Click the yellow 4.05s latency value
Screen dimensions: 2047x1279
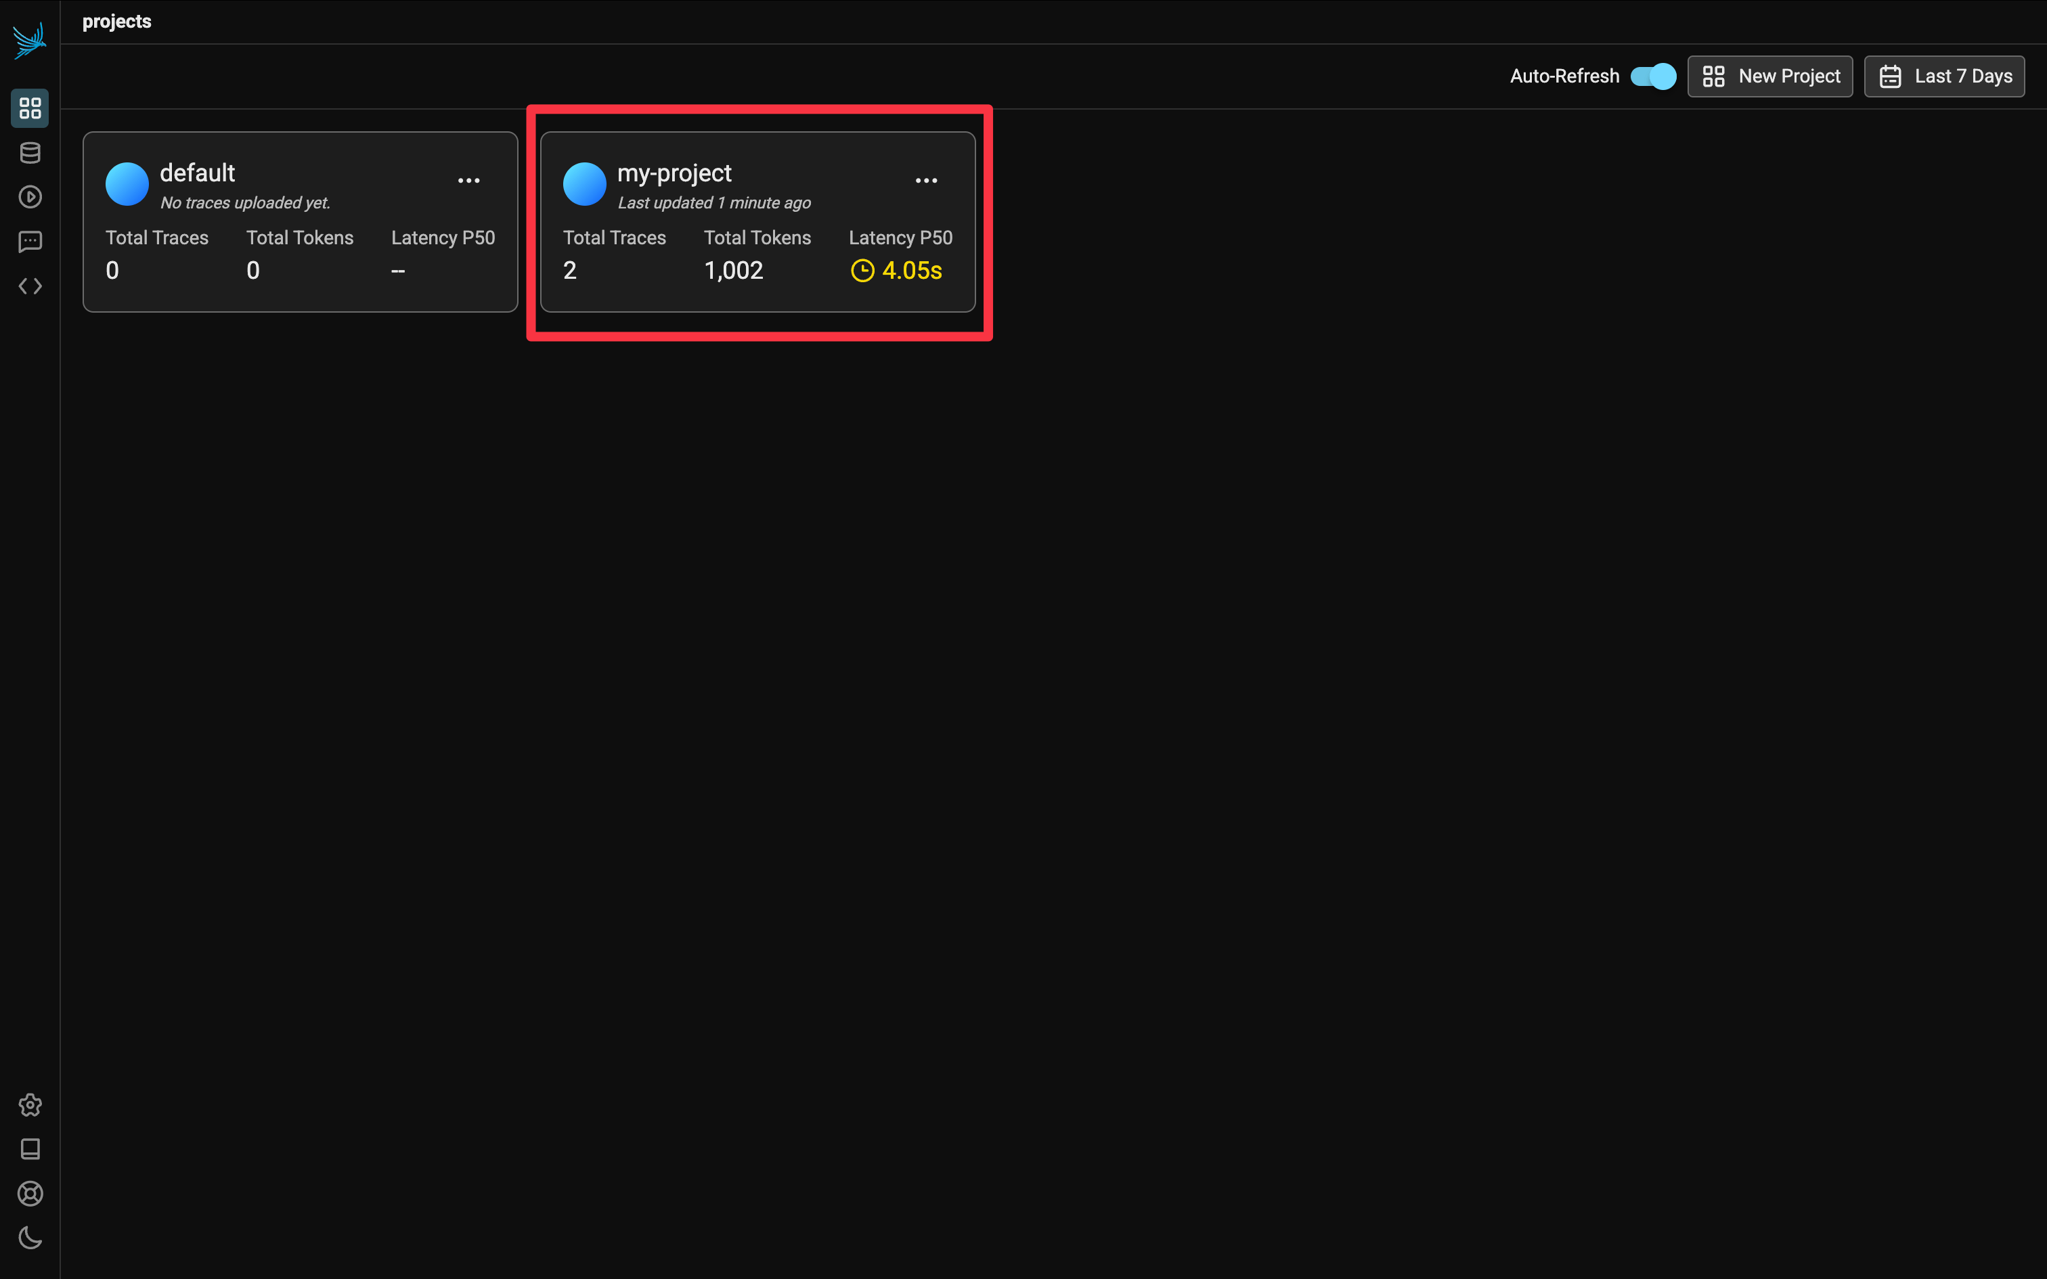point(911,271)
